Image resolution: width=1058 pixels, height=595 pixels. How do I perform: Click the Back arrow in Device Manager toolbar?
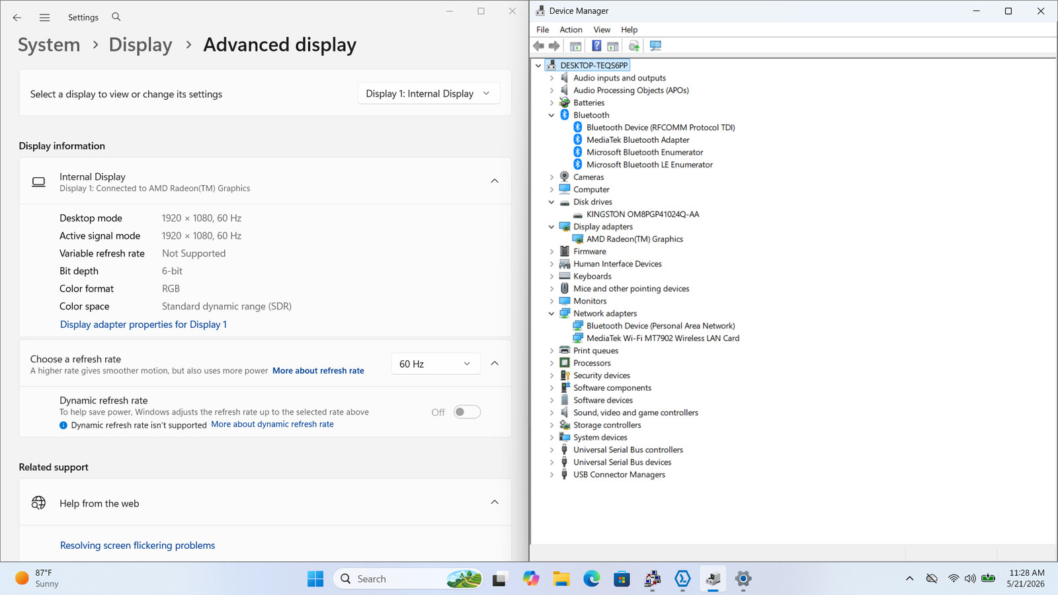pos(538,46)
